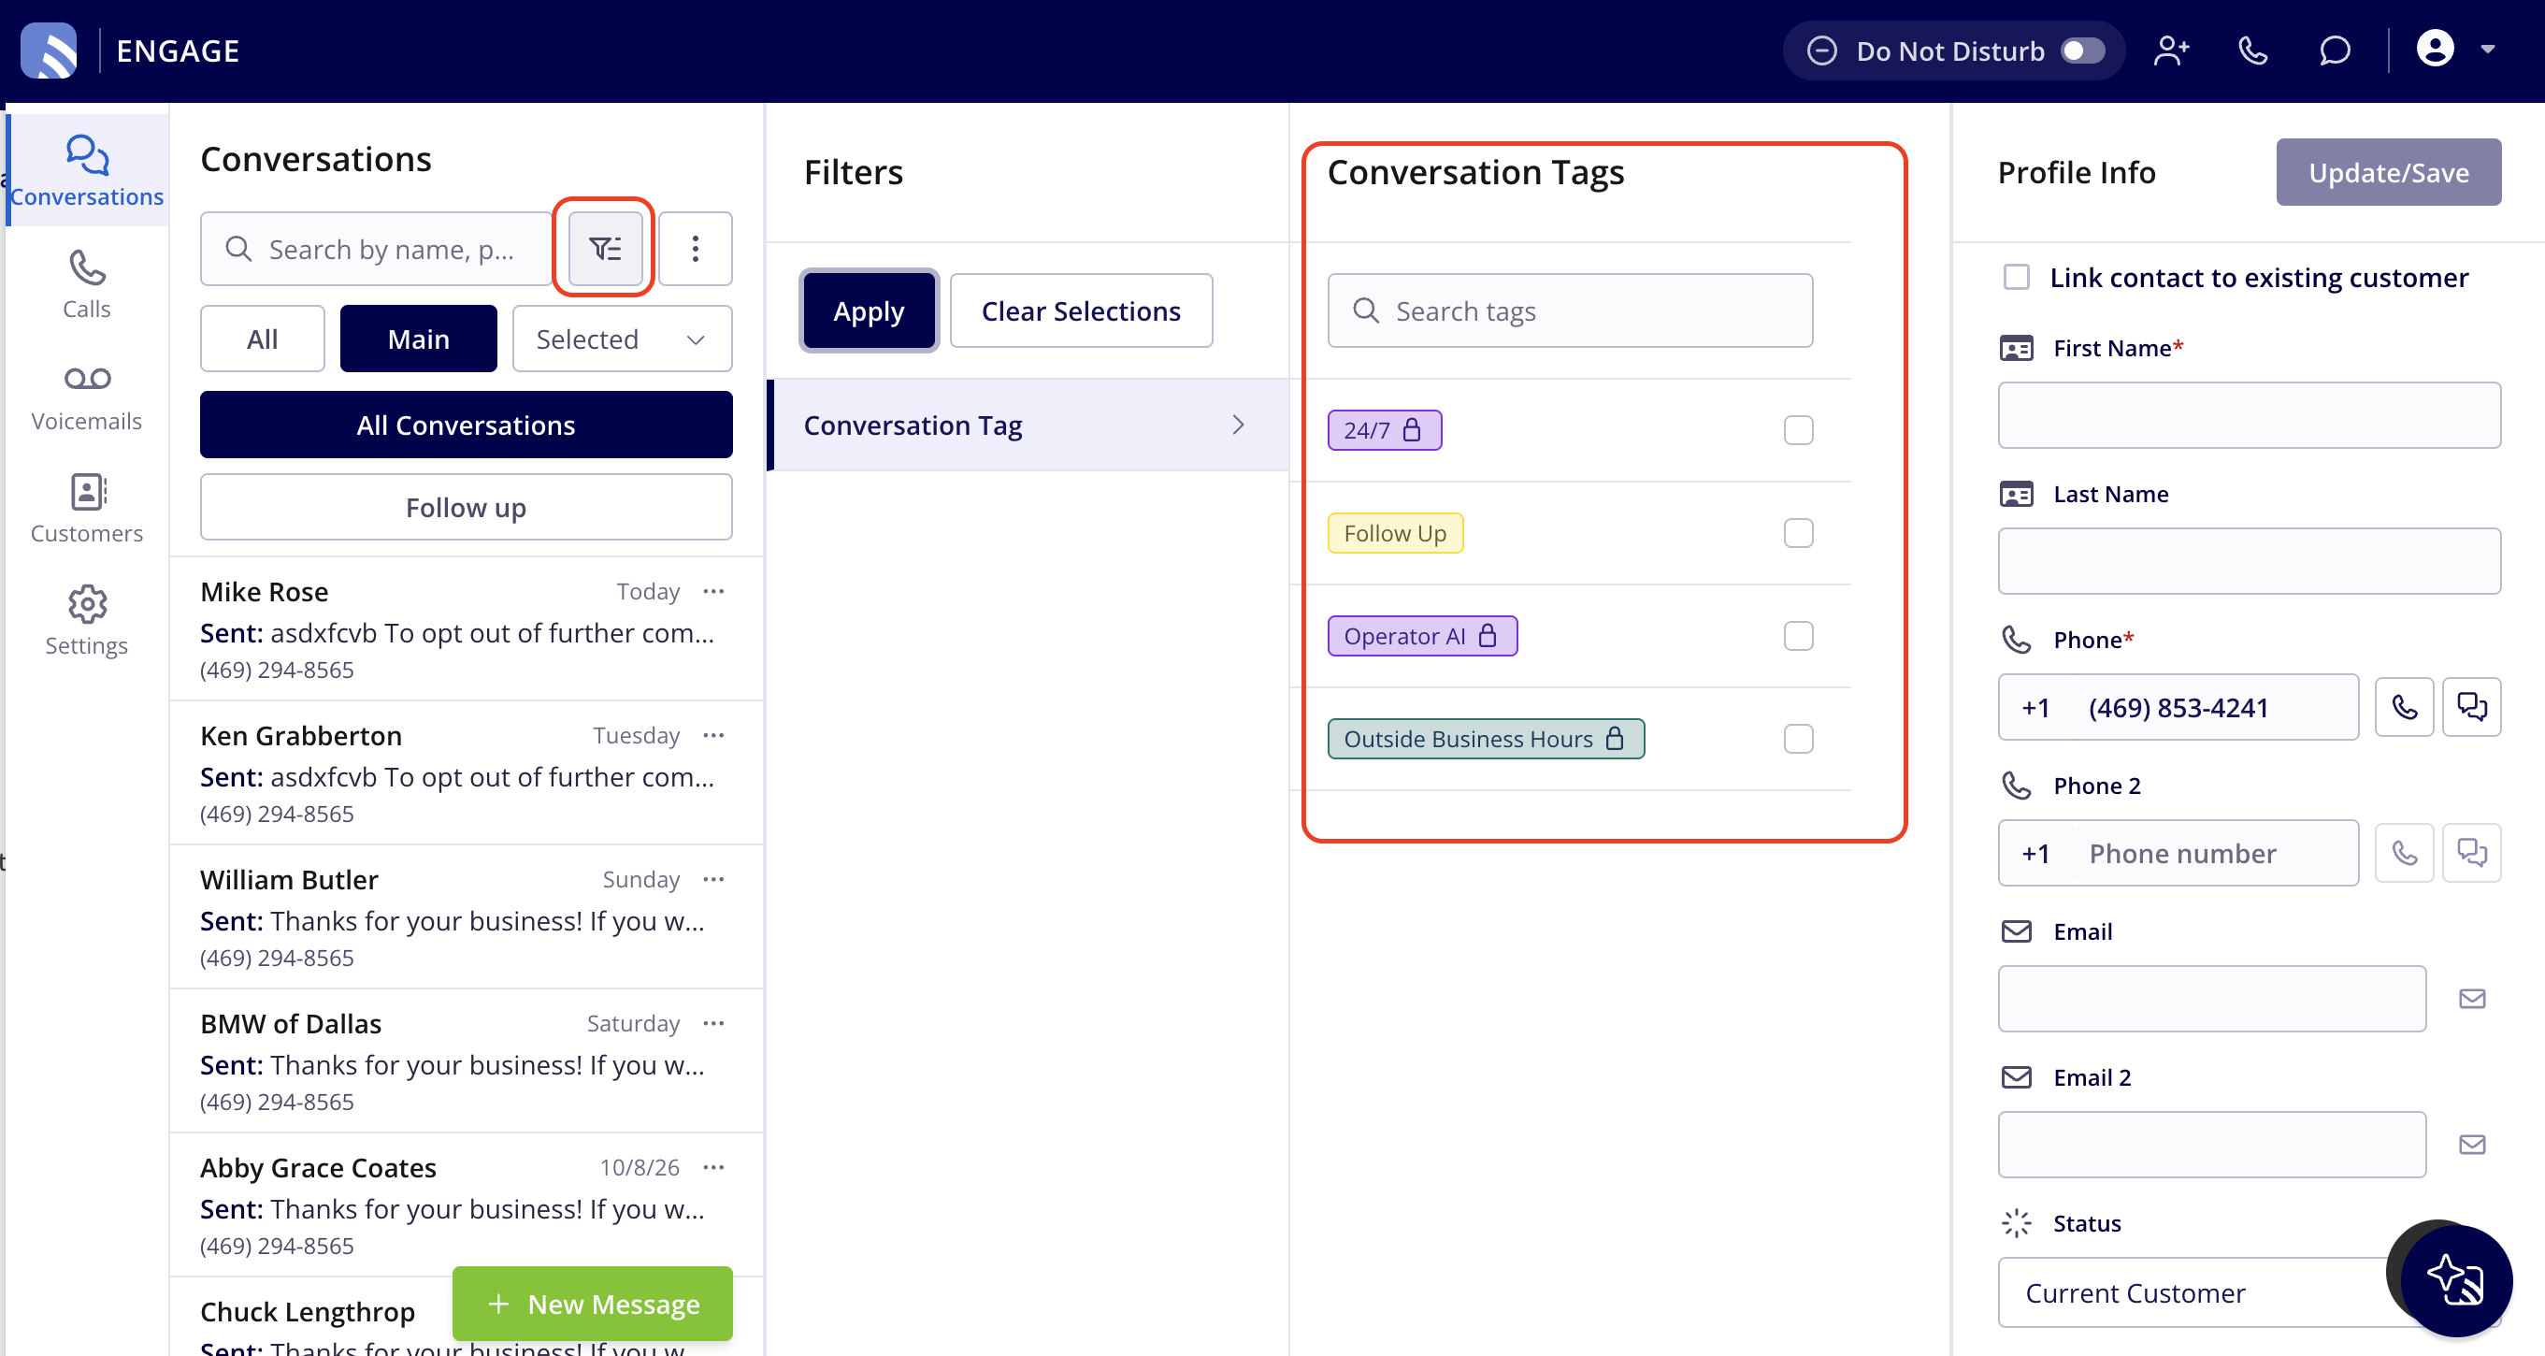Click the Apply filters button
The height and width of the screenshot is (1356, 2545).
[x=869, y=310]
